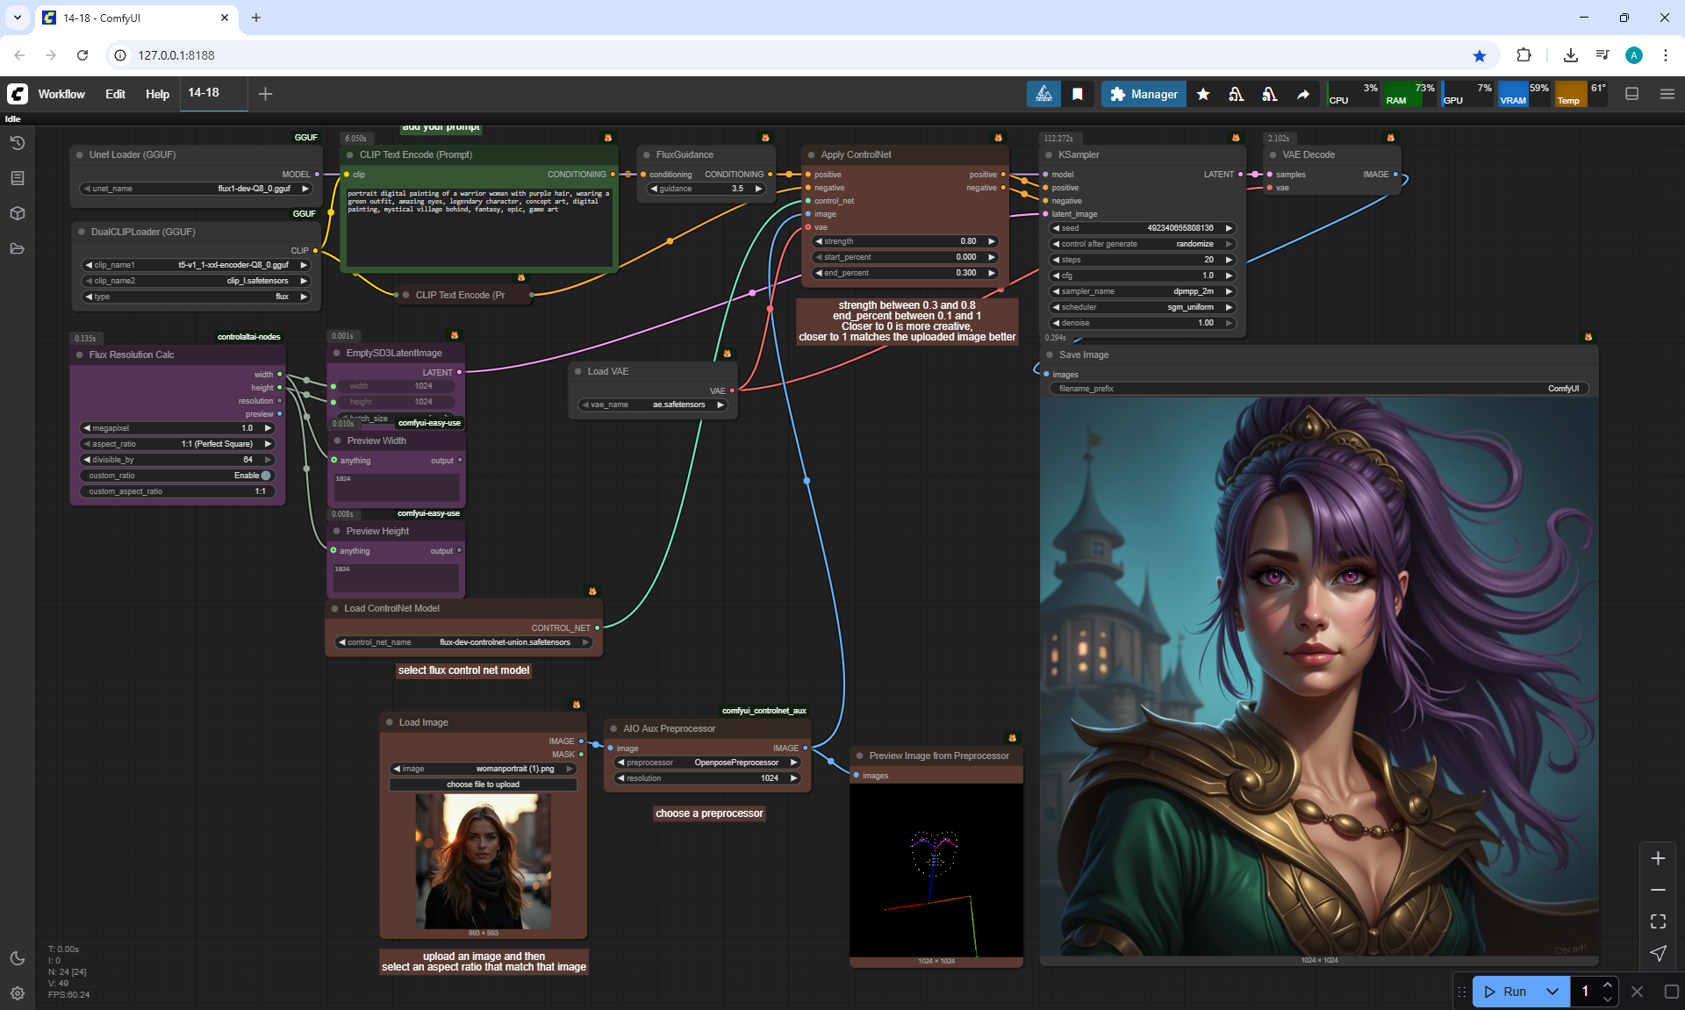Open settings gear in sidebar

pyautogui.click(x=18, y=993)
